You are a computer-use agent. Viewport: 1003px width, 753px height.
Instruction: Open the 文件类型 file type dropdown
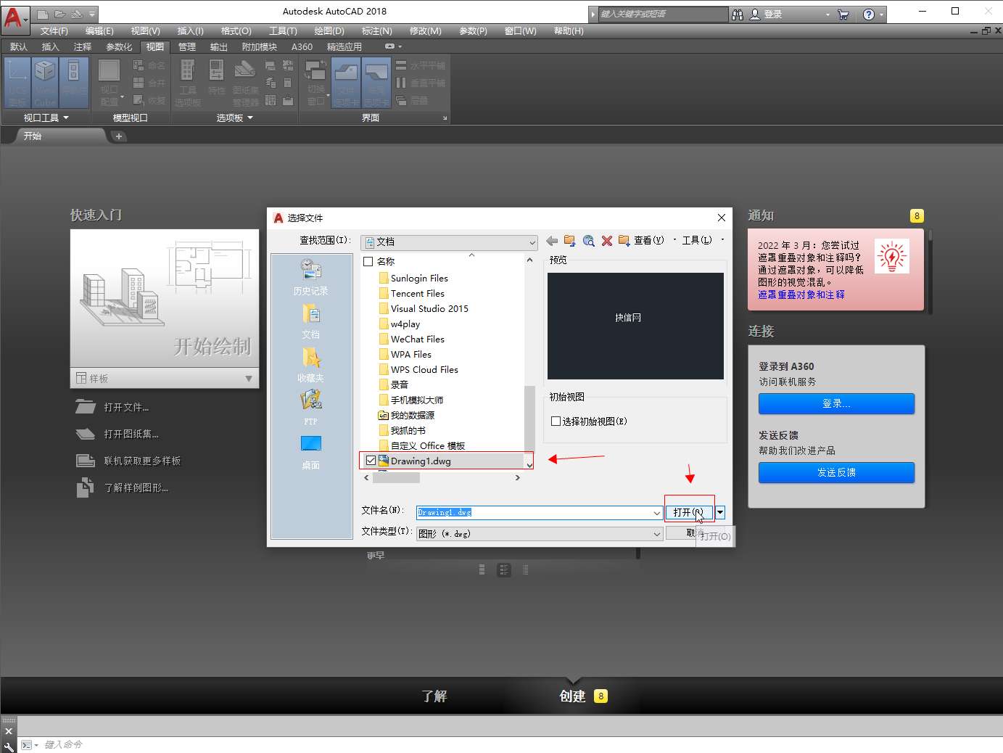pyautogui.click(x=656, y=534)
